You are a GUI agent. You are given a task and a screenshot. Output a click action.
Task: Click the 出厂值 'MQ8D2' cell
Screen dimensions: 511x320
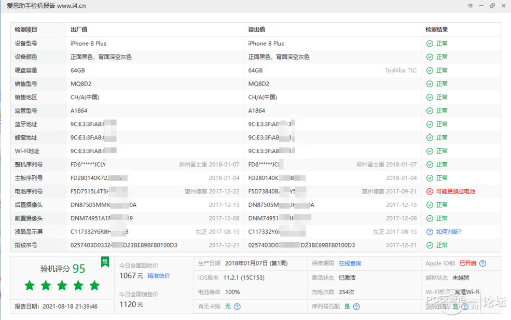coord(81,84)
